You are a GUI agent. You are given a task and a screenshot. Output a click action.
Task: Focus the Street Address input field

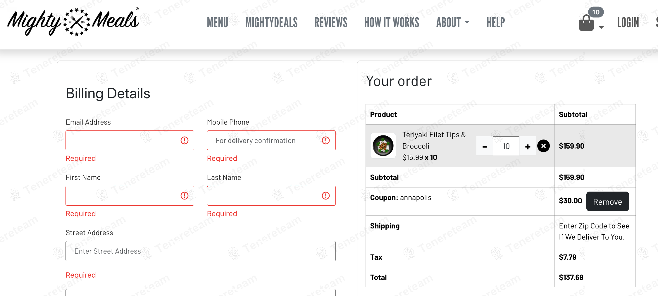[200, 251]
